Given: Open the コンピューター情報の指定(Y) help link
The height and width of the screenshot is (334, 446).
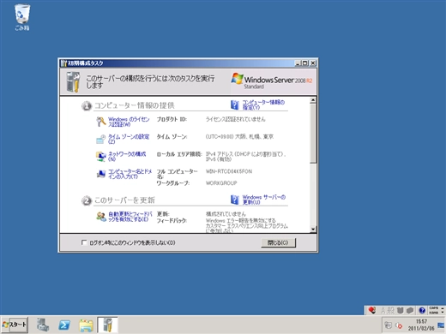Looking at the screenshot, I should tap(263, 104).
